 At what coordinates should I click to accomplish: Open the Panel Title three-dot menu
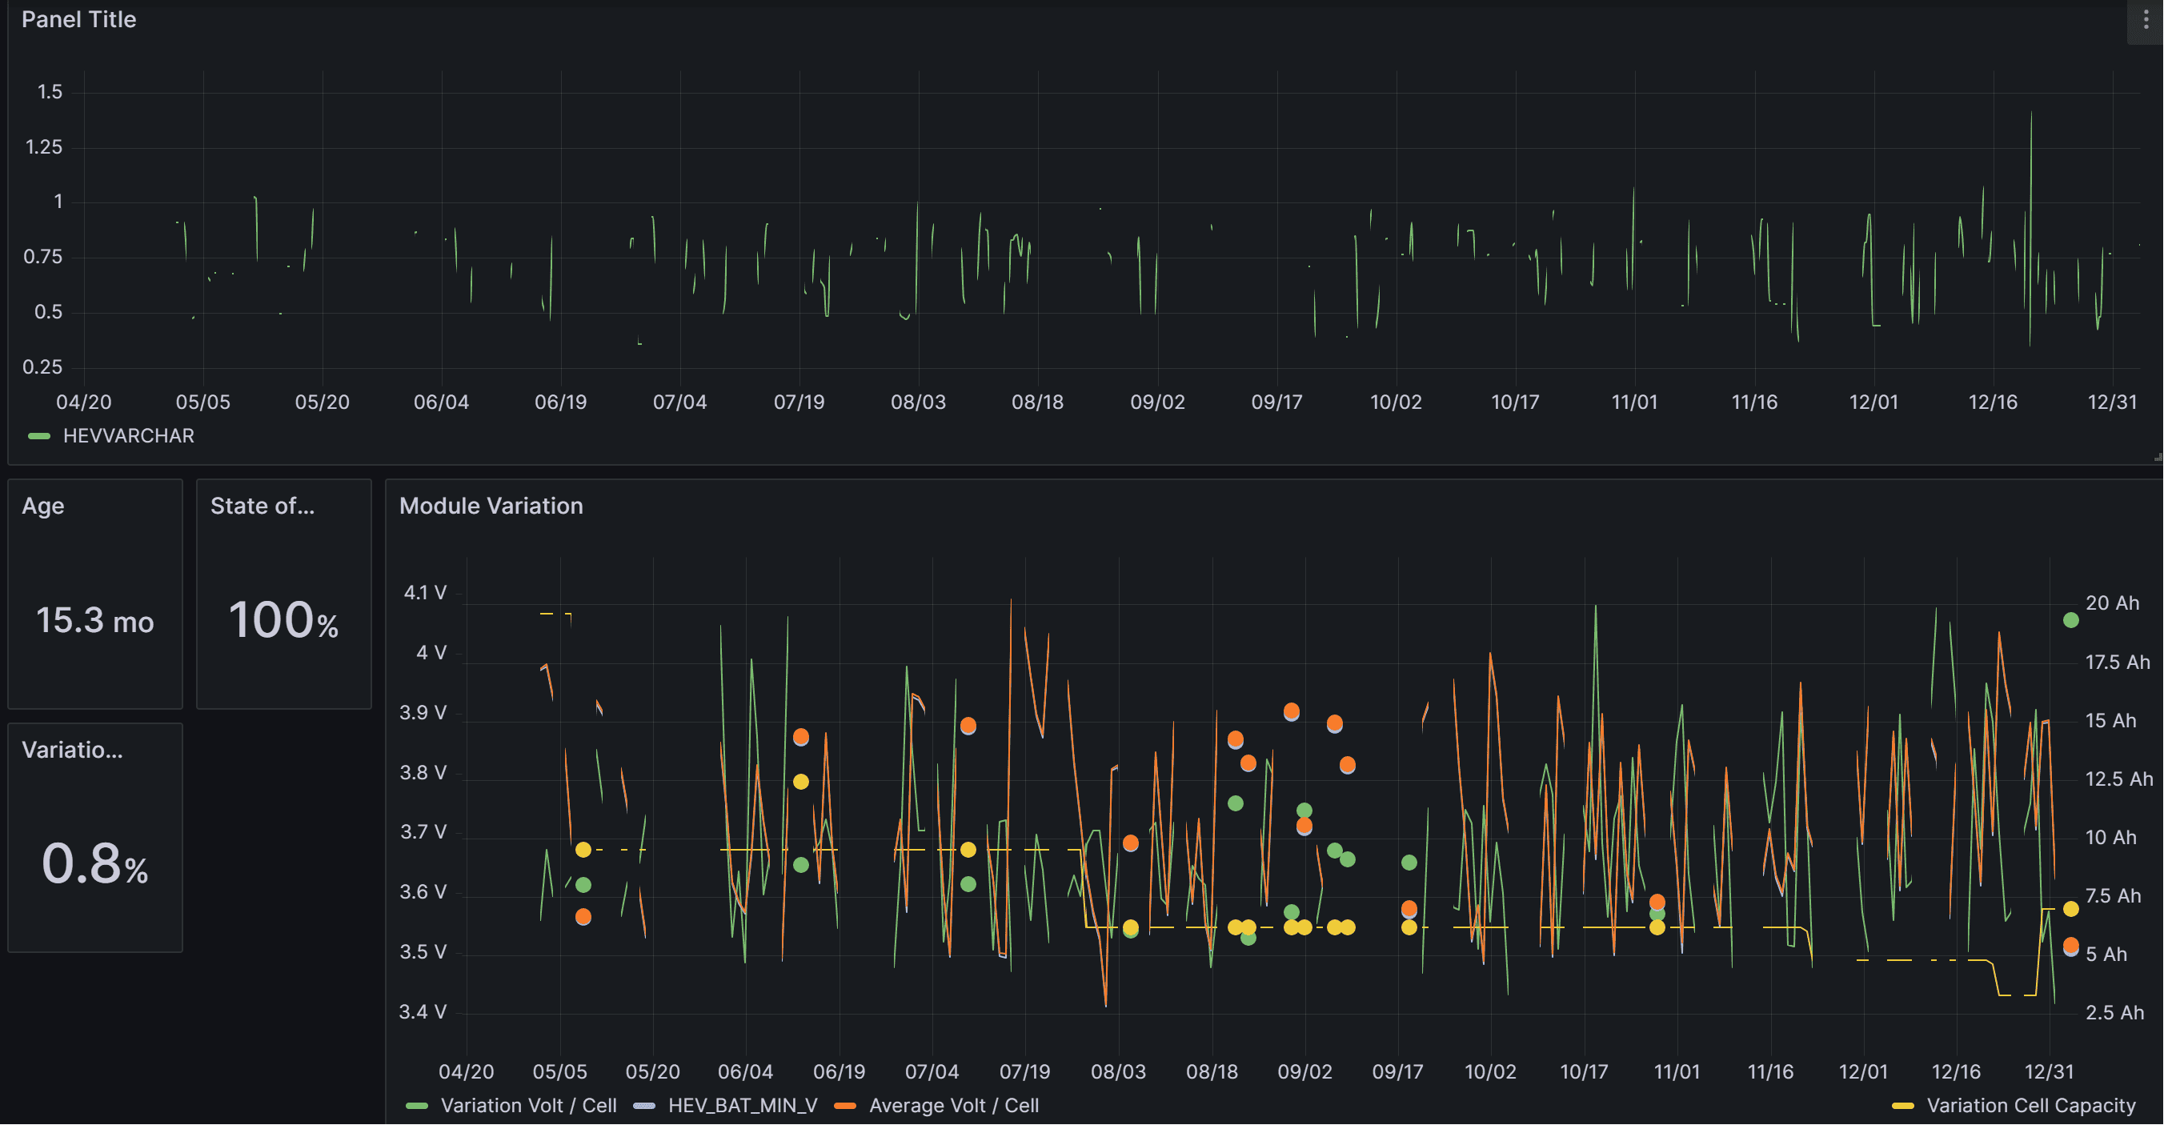[2146, 20]
